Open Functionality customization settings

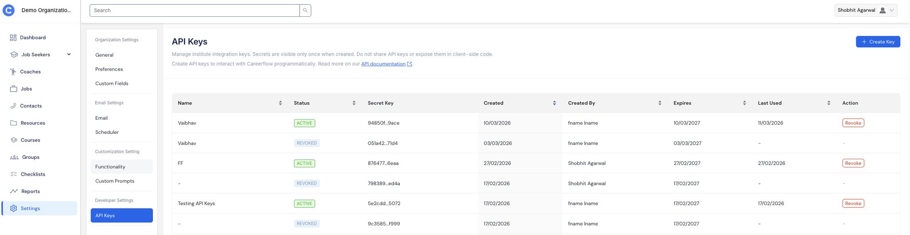coord(122,166)
